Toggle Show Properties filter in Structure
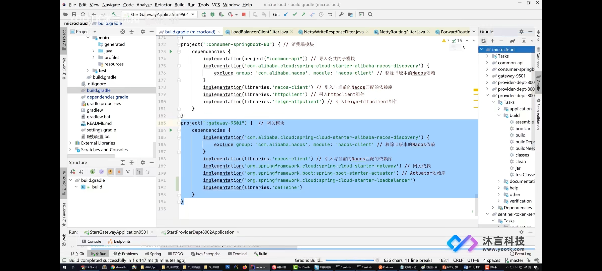Screen dimensions: 602x271 click(101, 172)
